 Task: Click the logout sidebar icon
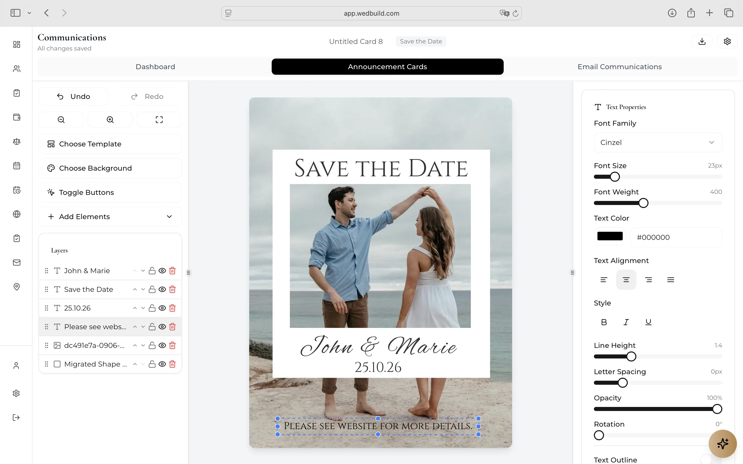[16, 417]
